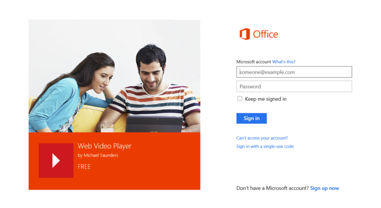Open the What's this? help link
This screenshot has height=208, width=381.
(x=283, y=62)
